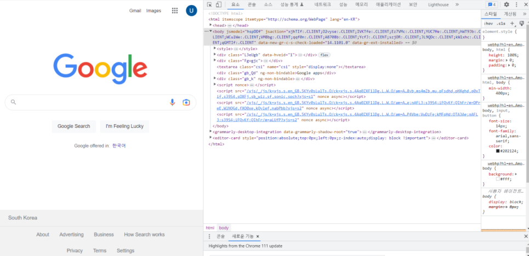Click the #fff background color swatch
This screenshot has height=256, width=529.
(498, 179)
